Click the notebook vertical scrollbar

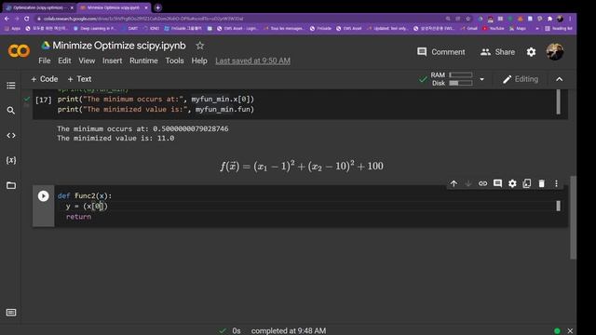[573, 217]
